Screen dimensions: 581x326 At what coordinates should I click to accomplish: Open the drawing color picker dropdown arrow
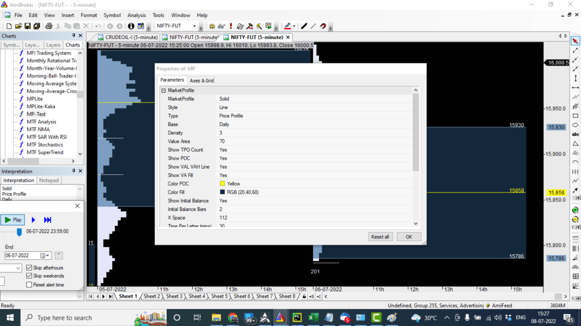click(294, 26)
